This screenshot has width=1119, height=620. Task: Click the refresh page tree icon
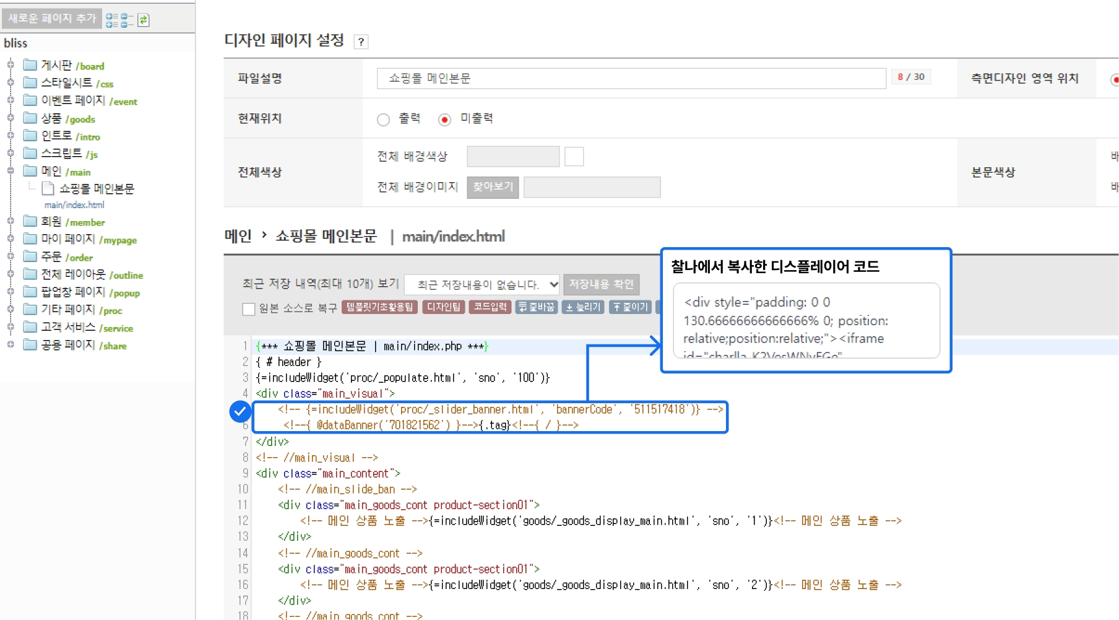(144, 20)
